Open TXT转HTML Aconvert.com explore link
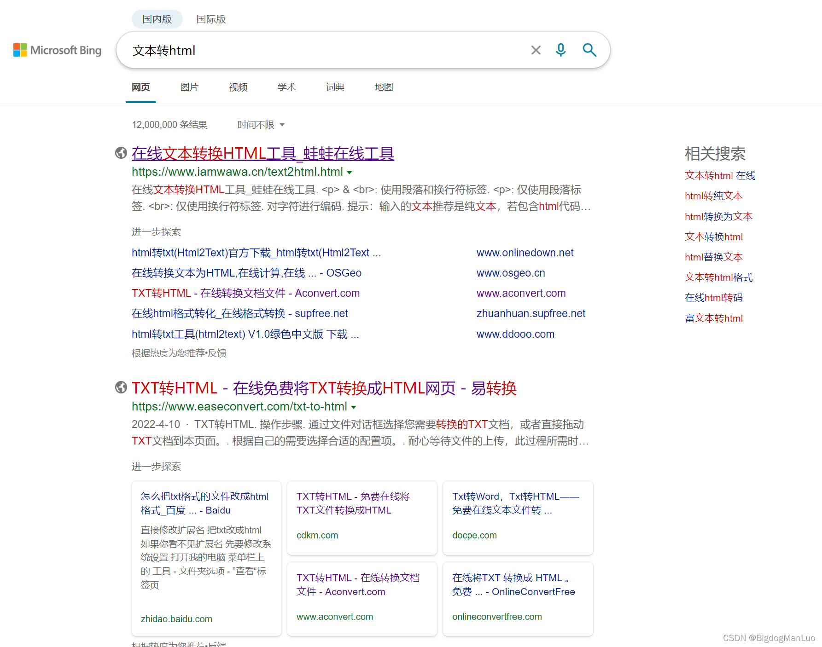Screen dimensions: 822x647 245,293
